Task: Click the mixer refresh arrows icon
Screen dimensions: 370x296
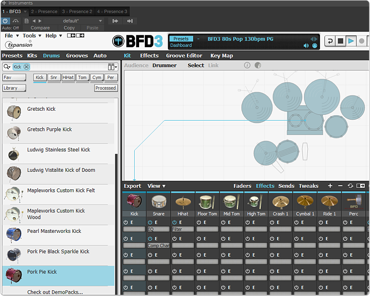Action: [350, 186]
